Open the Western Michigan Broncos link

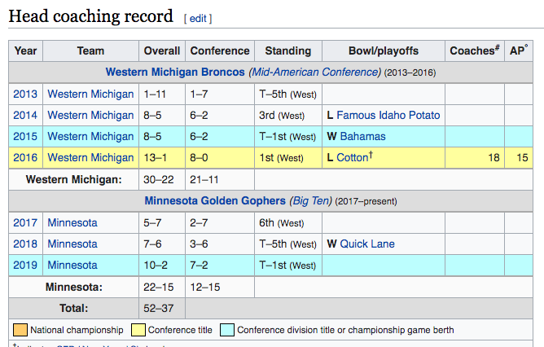177,72
